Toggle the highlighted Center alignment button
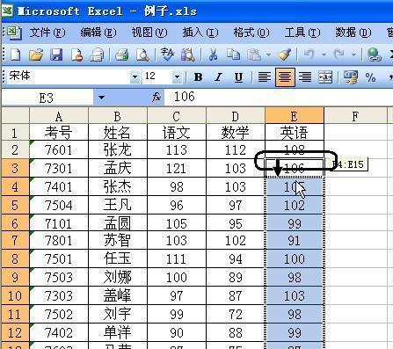393x349 pixels. 285,77
